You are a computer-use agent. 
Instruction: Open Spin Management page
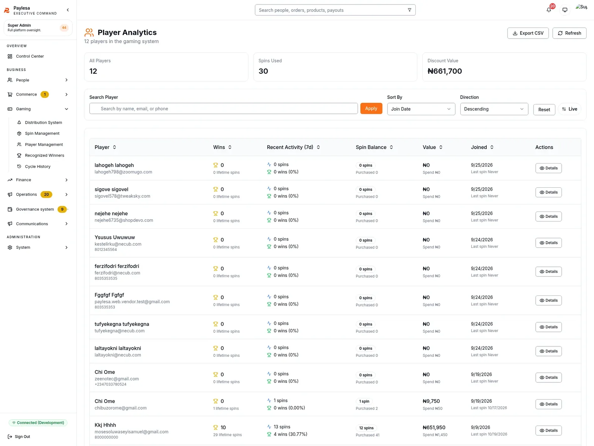42,133
